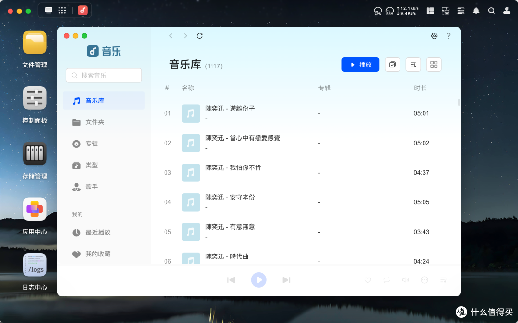This screenshot has height=323, width=518.
Task: Open 最近播放 in the sidebar
Action: [x=104, y=233]
